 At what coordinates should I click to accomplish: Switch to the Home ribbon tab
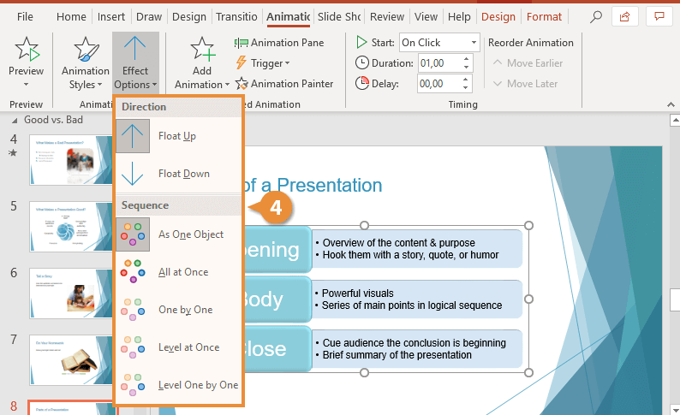pos(71,17)
